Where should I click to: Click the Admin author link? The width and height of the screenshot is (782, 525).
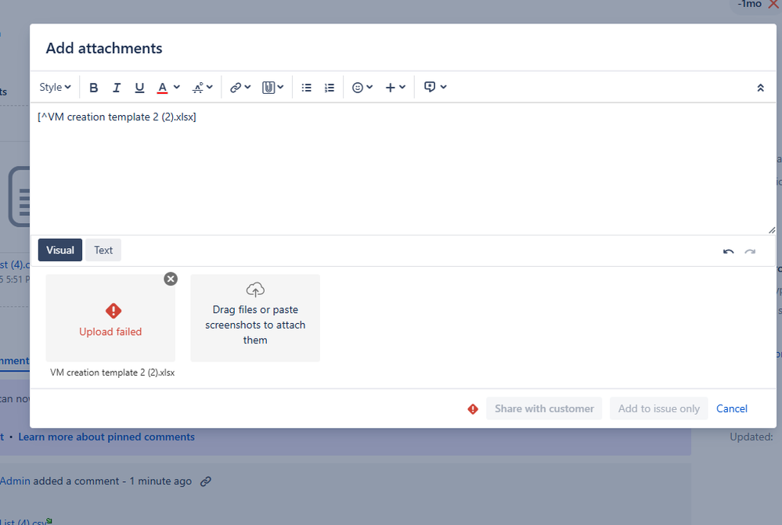tap(15, 481)
